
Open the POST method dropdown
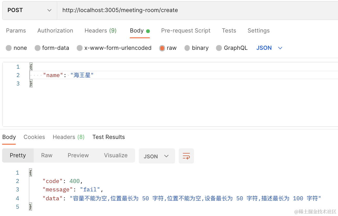29,10
